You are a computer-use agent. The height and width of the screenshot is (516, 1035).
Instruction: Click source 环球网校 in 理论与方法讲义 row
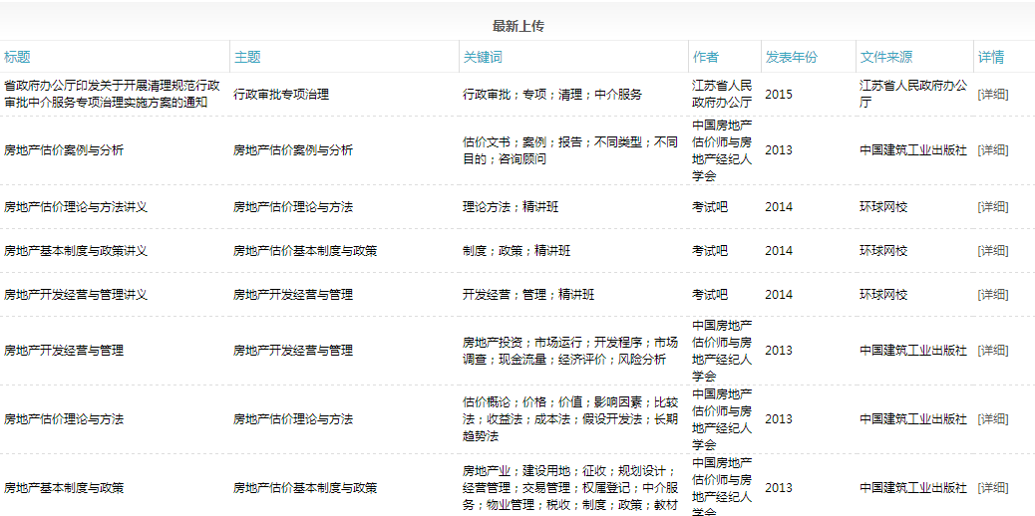point(883,206)
